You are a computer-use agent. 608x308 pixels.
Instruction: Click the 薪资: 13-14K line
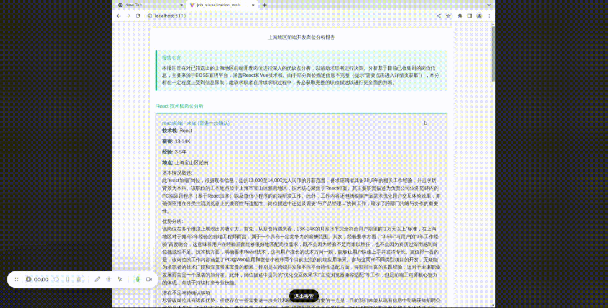pyautogui.click(x=176, y=142)
